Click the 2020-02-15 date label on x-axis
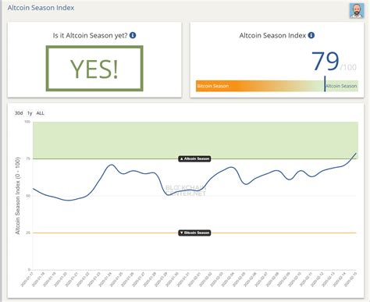The height and width of the screenshot is (302, 370). [x=350, y=279]
